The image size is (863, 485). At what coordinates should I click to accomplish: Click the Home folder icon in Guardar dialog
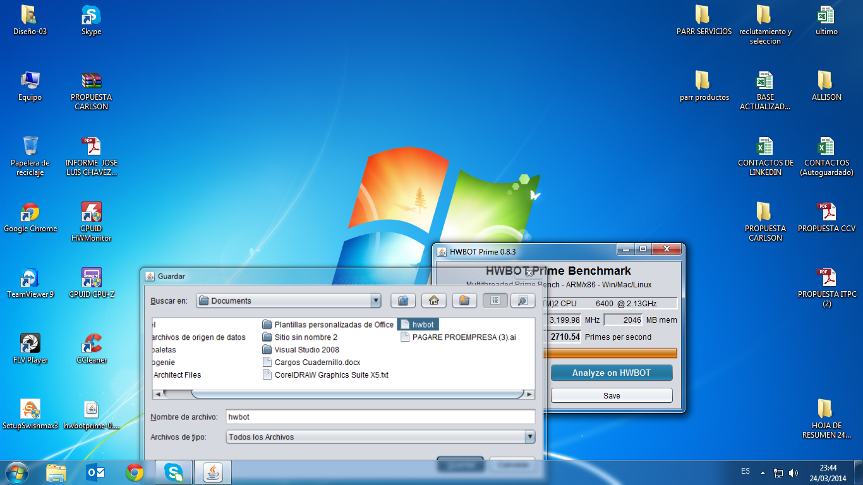point(433,301)
